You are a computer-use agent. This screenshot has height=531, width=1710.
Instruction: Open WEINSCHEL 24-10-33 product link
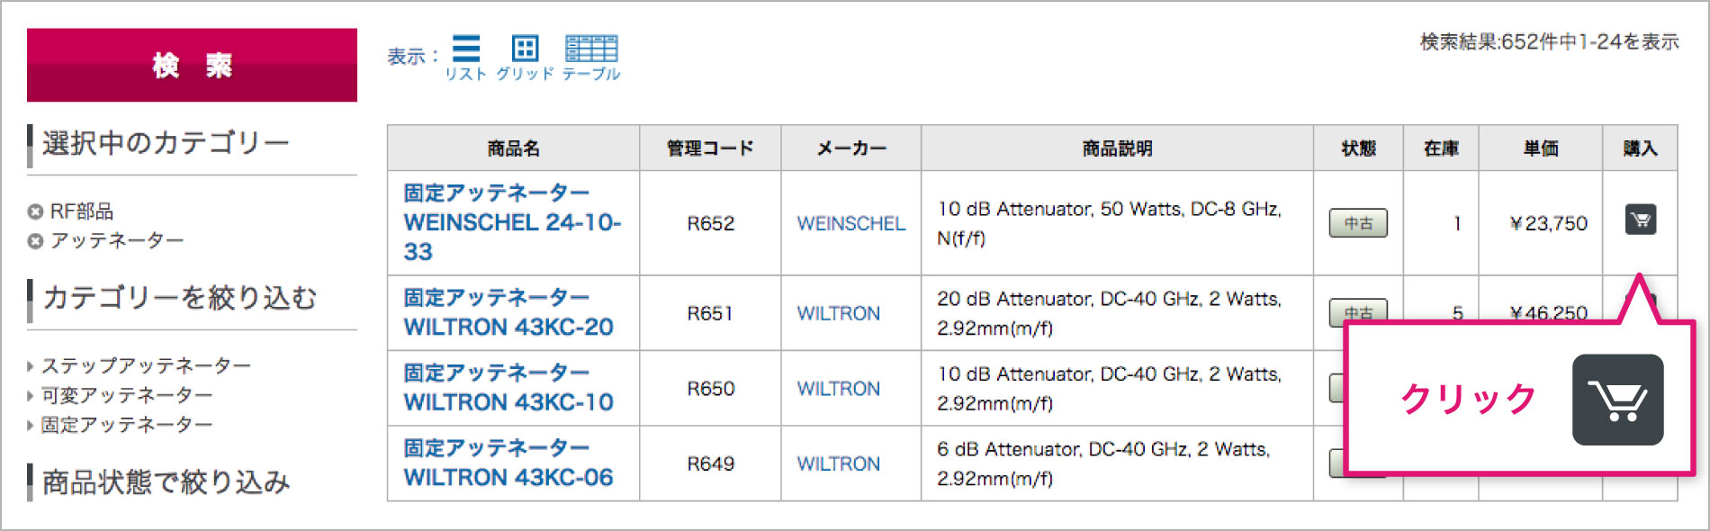[511, 222]
